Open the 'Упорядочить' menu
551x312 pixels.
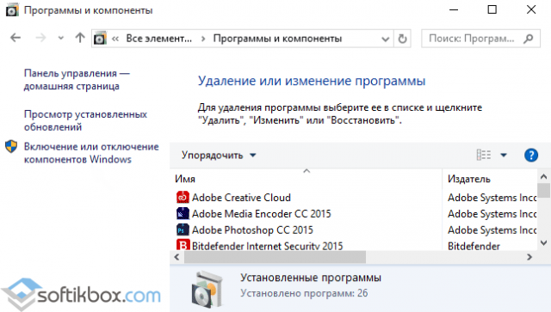pos(219,155)
